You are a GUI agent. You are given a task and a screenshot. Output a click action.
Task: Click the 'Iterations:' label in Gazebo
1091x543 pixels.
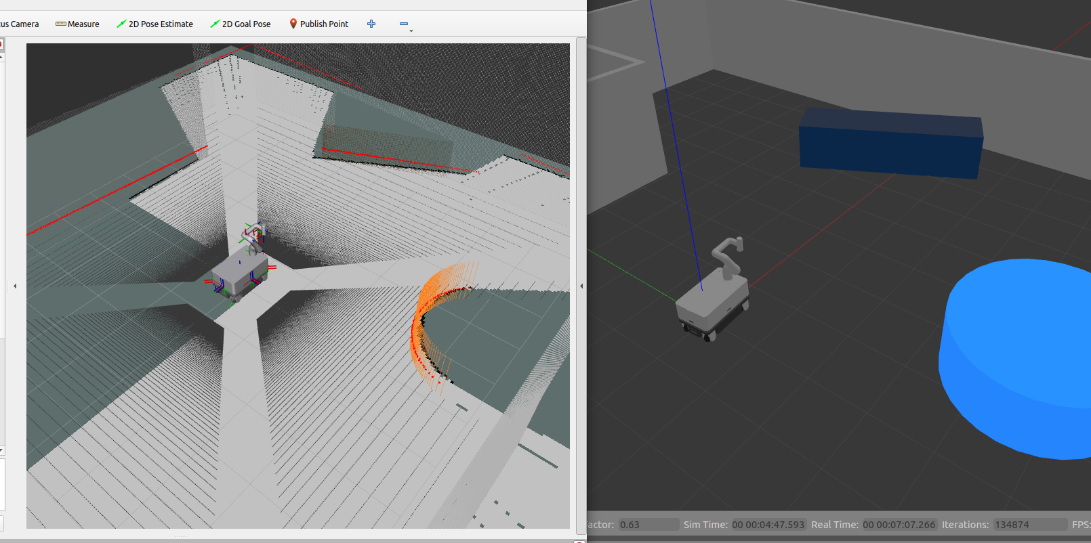coord(966,525)
